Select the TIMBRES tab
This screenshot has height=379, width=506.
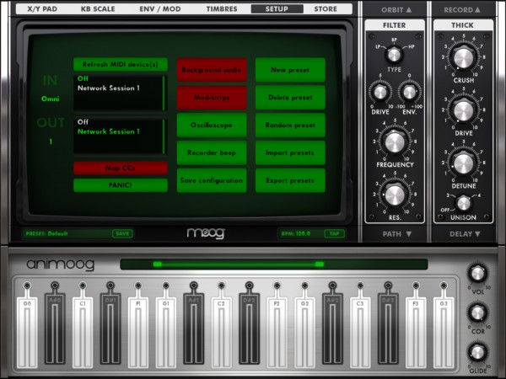click(x=222, y=8)
